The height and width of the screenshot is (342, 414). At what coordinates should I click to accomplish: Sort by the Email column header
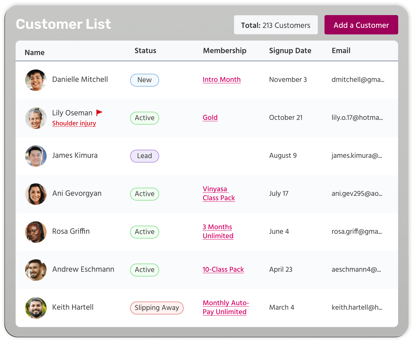tap(341, 51)
